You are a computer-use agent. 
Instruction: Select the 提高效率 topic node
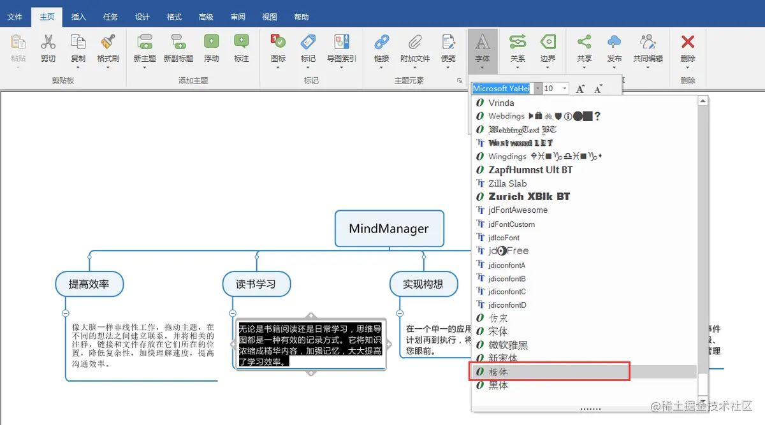click(x=89, y=284)
